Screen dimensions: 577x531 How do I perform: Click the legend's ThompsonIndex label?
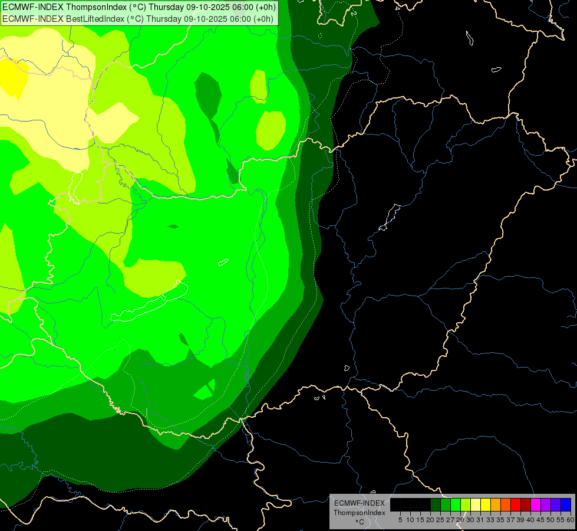(360, 513)
